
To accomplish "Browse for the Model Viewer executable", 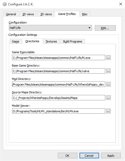I will tap(108, 111).
